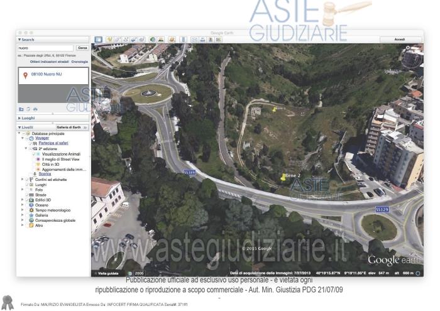This screenshot has width=440, height=311.
Task: Toggle the sidebar panel toolbar icon
Action: tap(98, 40)
